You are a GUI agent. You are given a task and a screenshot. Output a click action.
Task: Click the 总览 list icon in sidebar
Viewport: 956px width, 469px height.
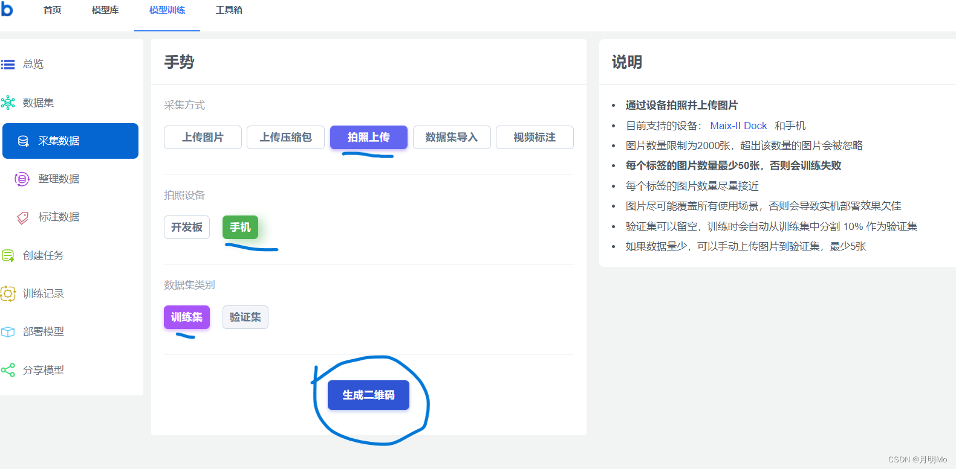[8, 65]
